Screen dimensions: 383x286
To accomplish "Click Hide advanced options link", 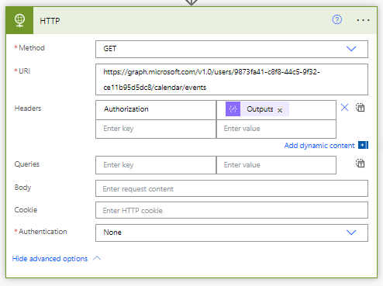I will (x=50, y=259).
